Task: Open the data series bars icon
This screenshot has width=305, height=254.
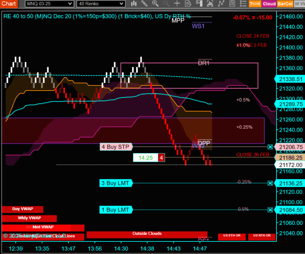Action: [210, 3]
